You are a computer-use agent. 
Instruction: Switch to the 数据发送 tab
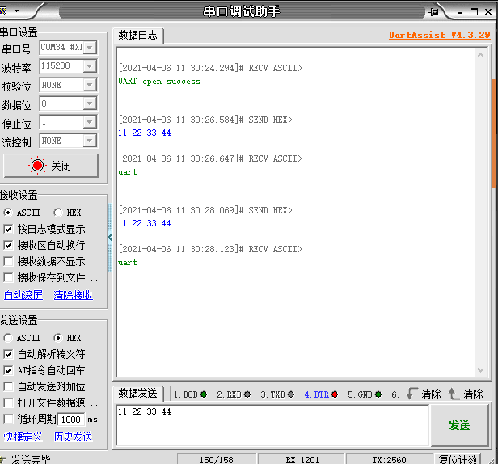point(137,394)
